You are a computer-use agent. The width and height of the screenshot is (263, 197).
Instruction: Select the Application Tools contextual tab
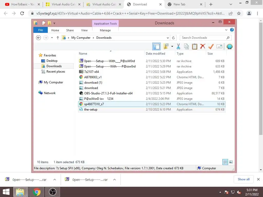105,24
